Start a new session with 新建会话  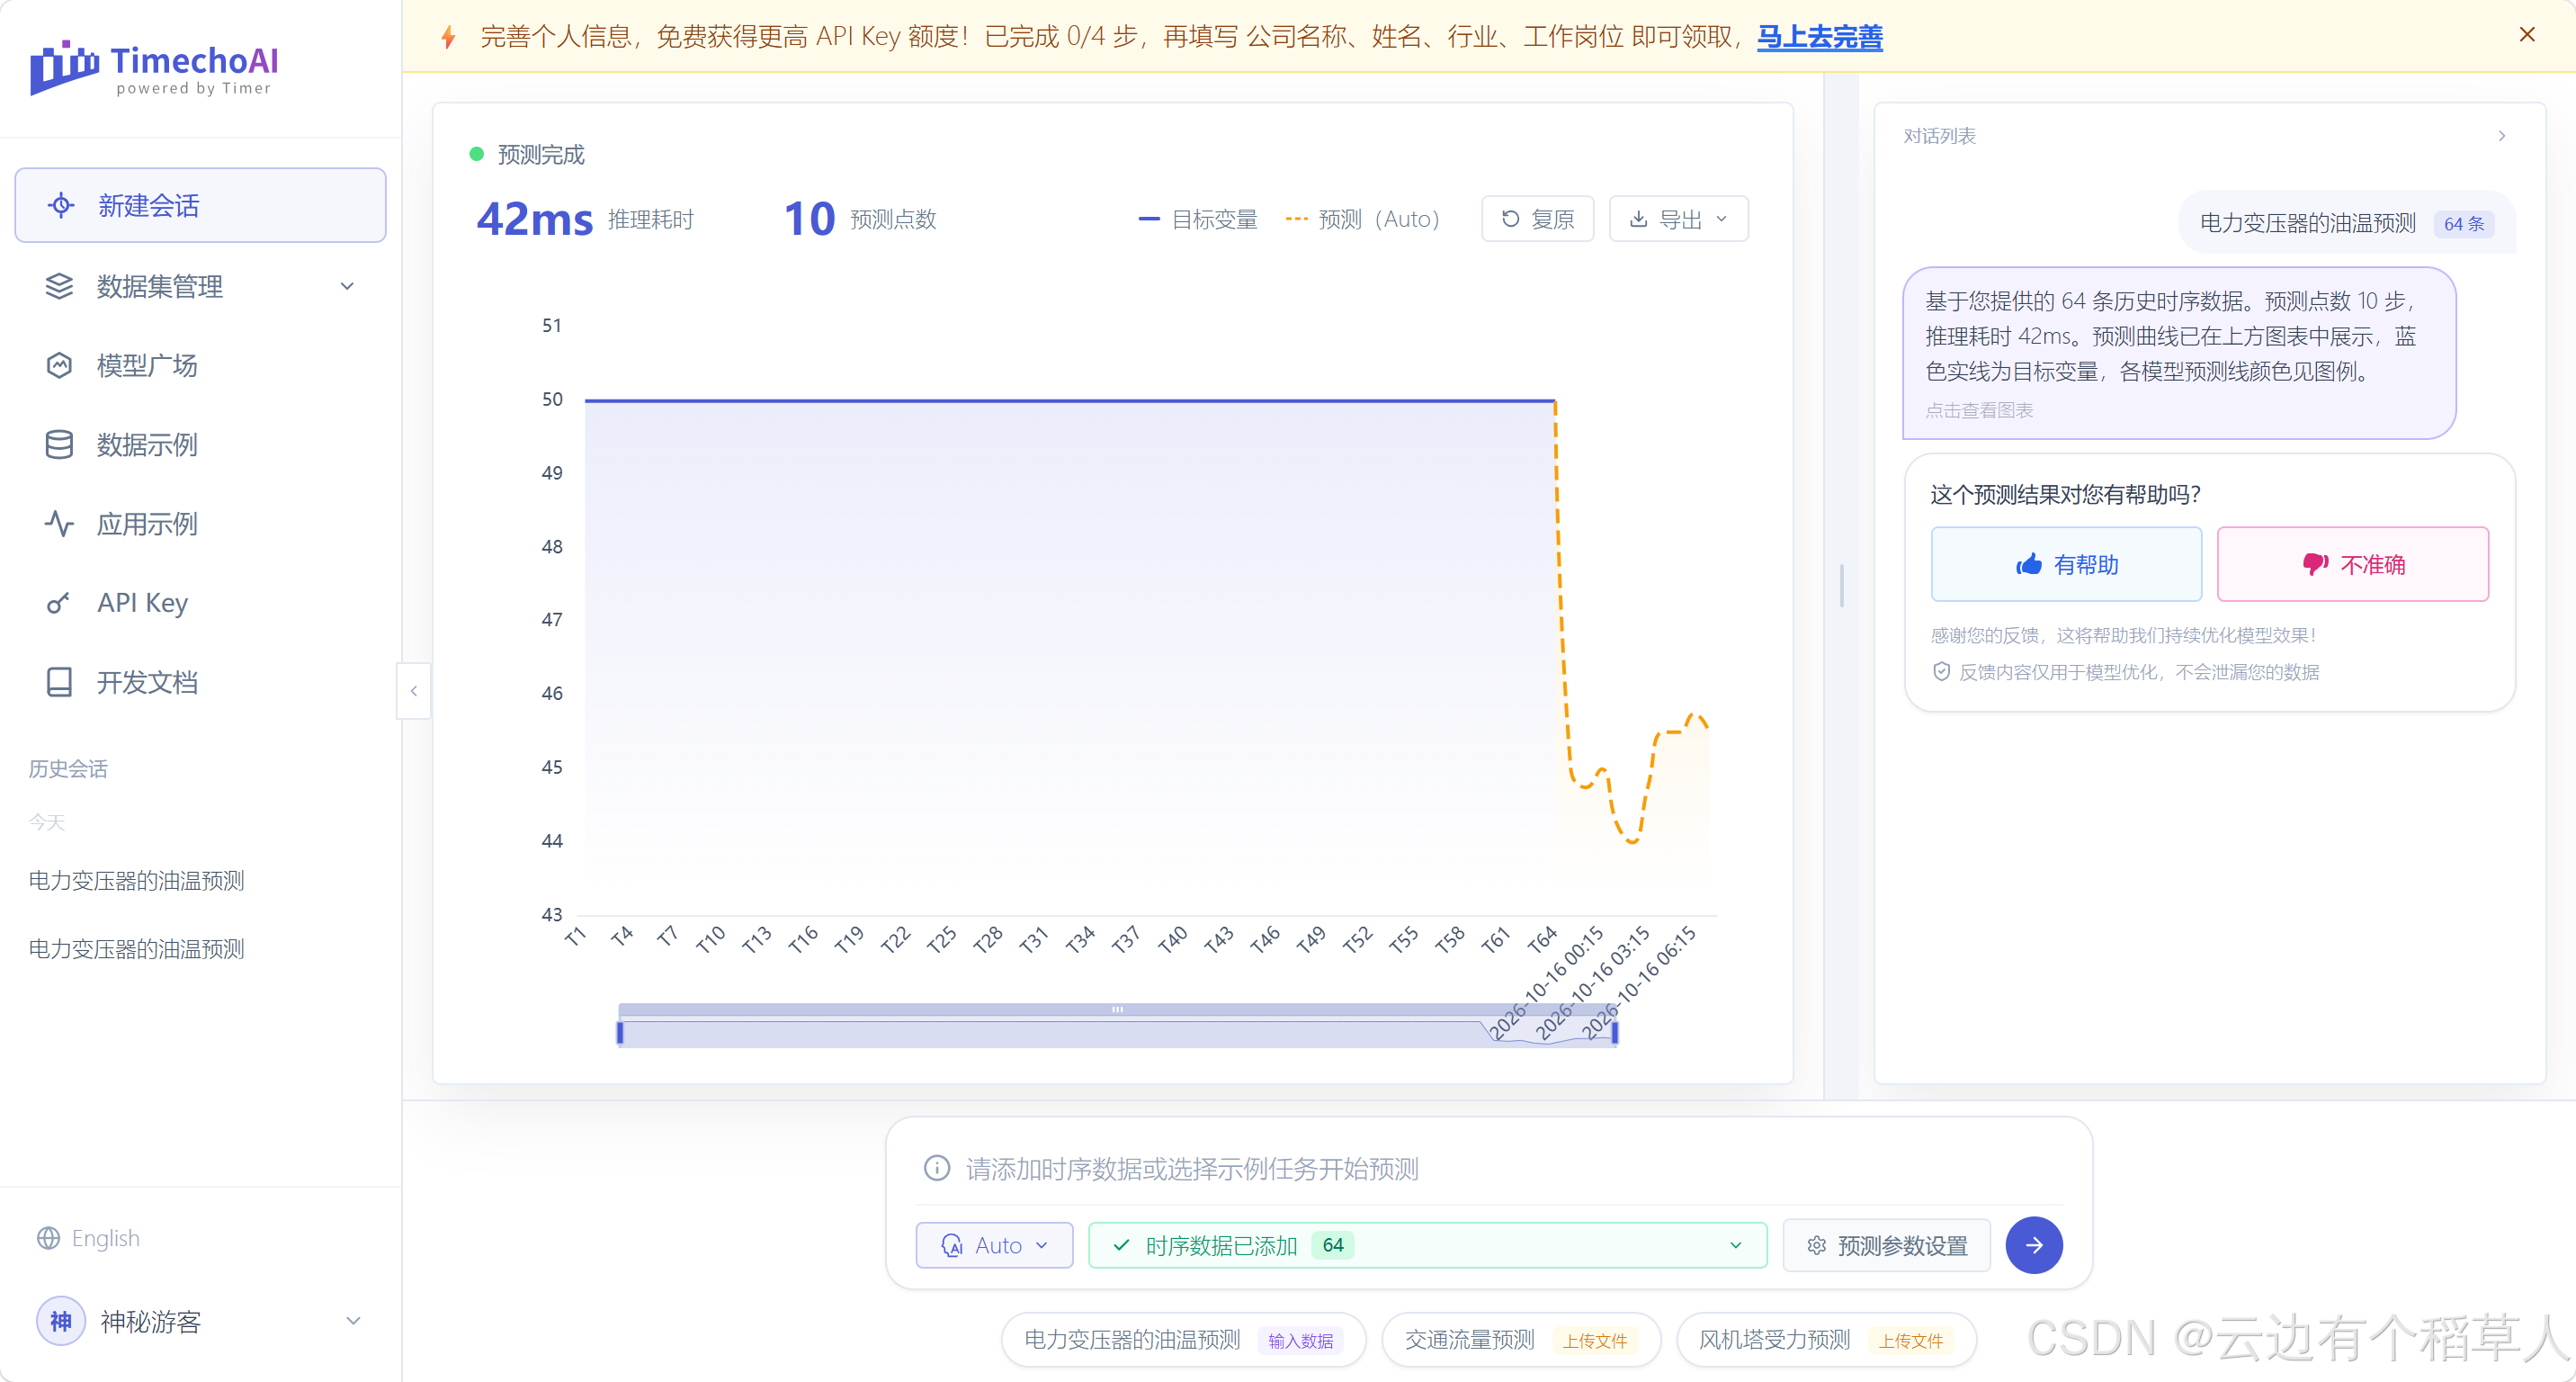[x=200, y=205]
